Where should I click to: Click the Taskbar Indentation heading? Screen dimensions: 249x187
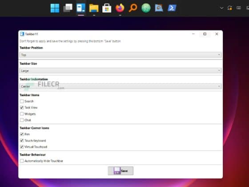(x=34, y=79)
